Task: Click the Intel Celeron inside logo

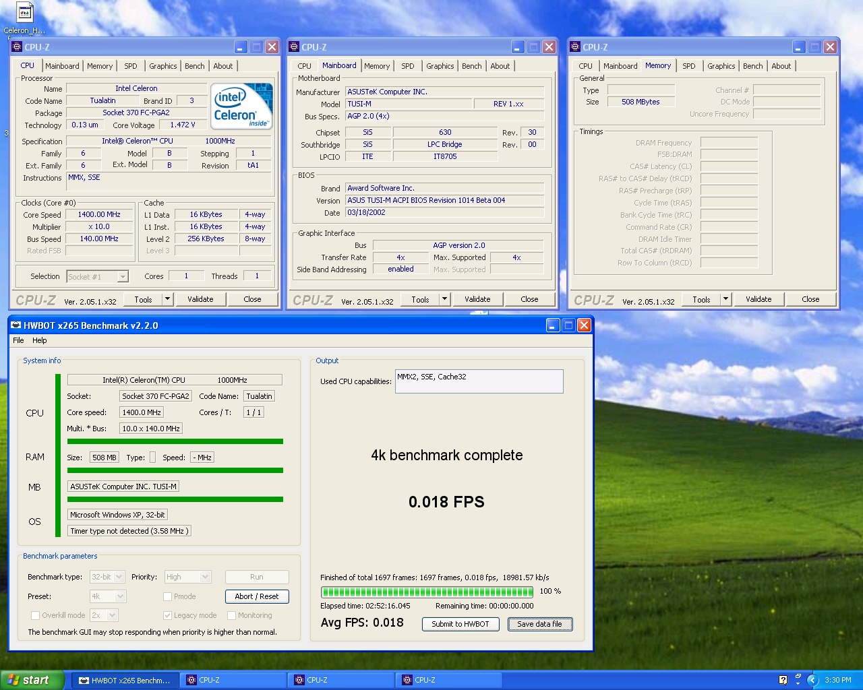Action: 242,106
